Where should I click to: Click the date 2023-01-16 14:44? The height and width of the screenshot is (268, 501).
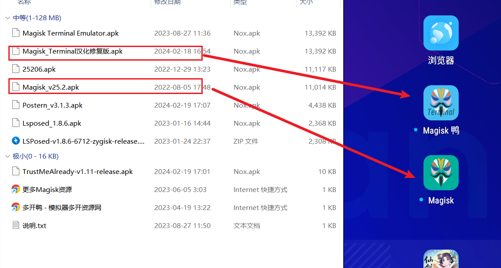tap(182, 123)
